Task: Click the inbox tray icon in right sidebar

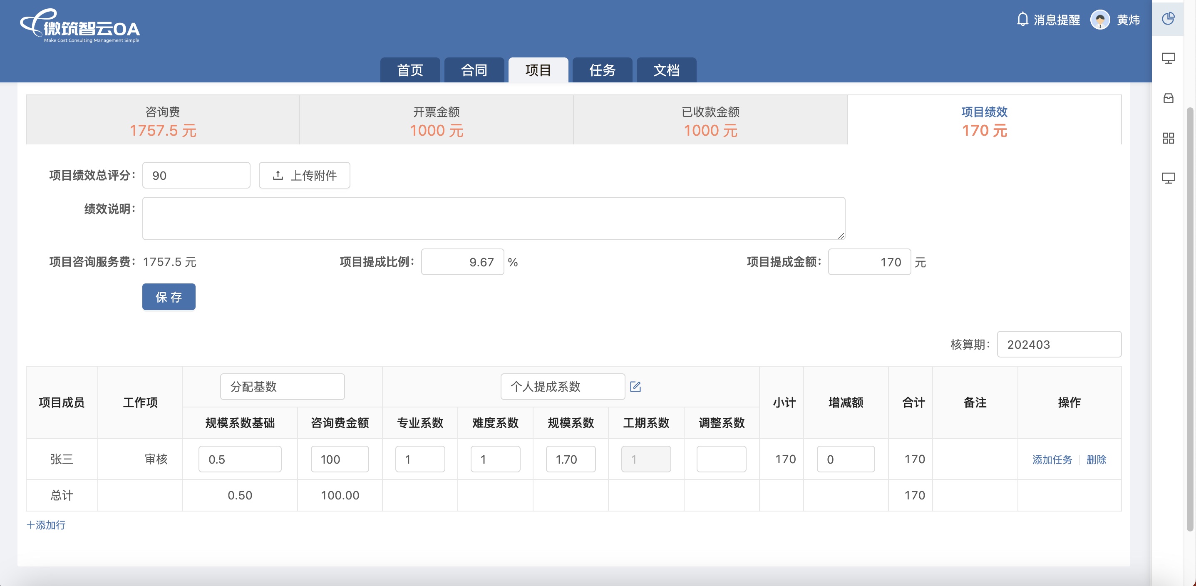Action: pos(1168,99)
